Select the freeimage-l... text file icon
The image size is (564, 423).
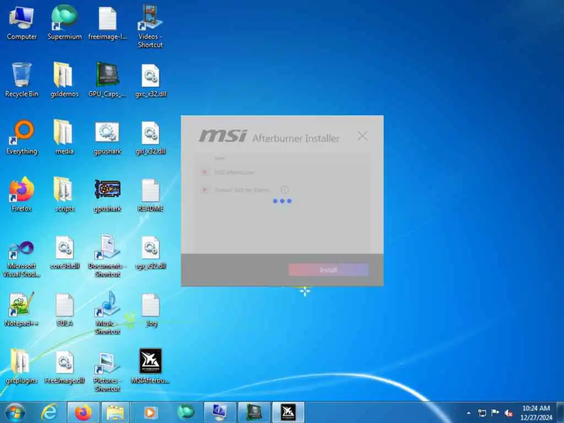tap(107, 22)
